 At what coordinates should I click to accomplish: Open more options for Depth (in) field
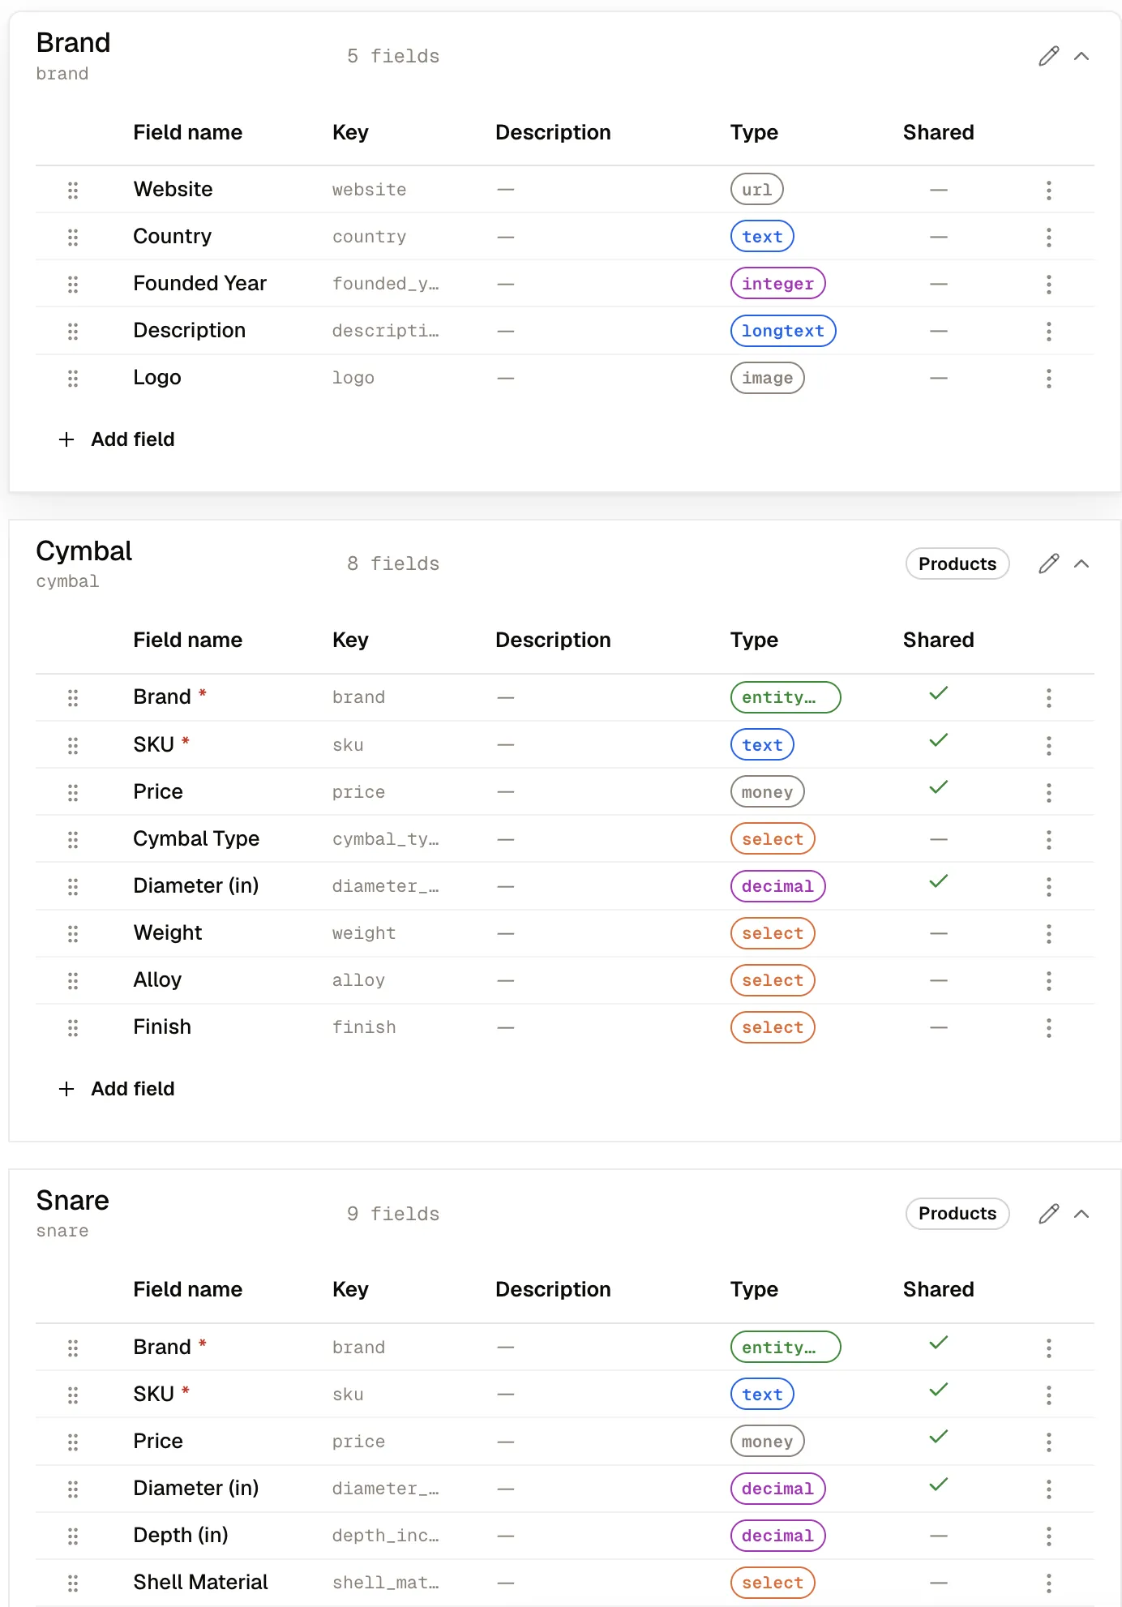(x=1049, y=1536)
